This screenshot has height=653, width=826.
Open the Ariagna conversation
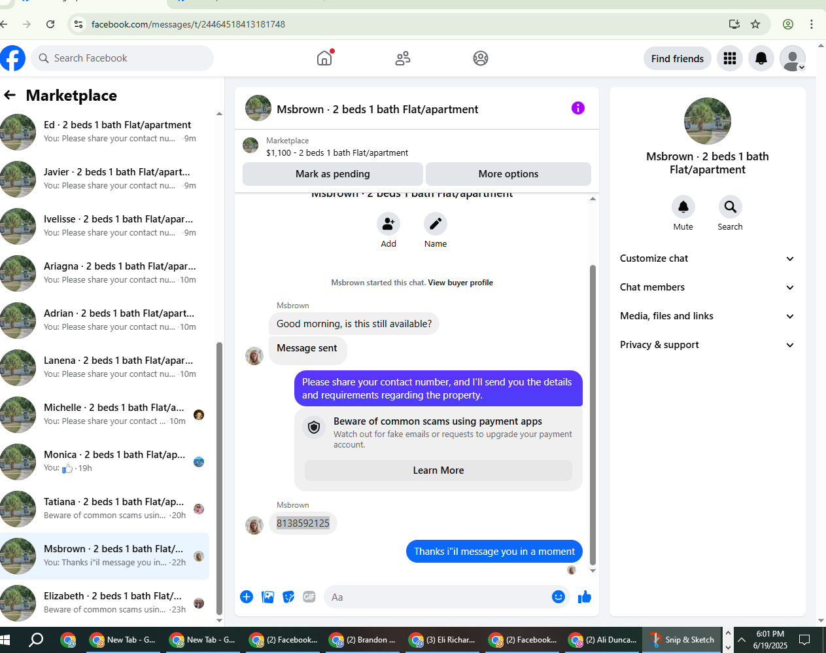click(x=105, y=273)
